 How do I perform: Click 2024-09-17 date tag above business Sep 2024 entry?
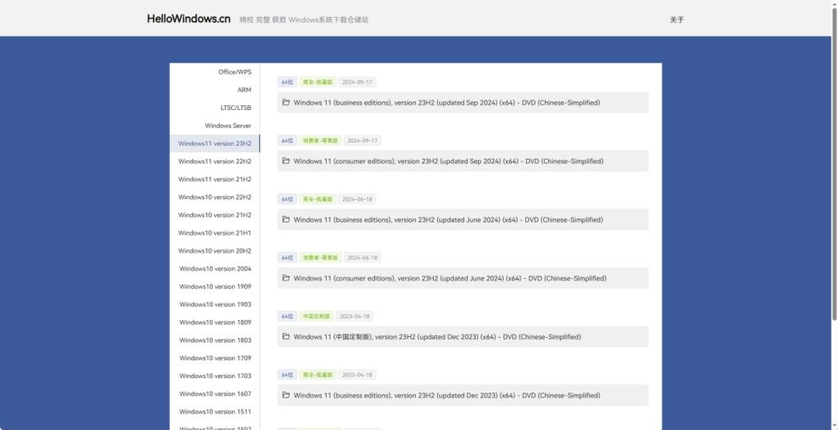(357, 82)
